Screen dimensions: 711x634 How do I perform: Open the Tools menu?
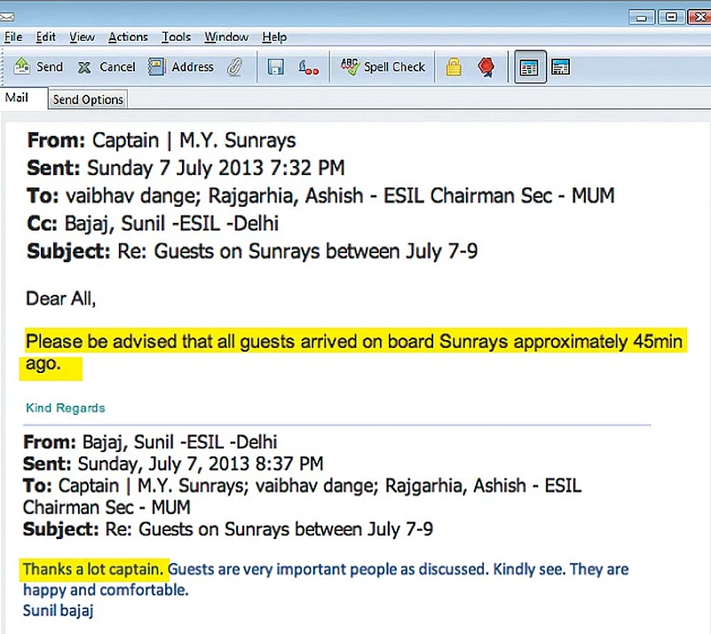pos(177,36)
